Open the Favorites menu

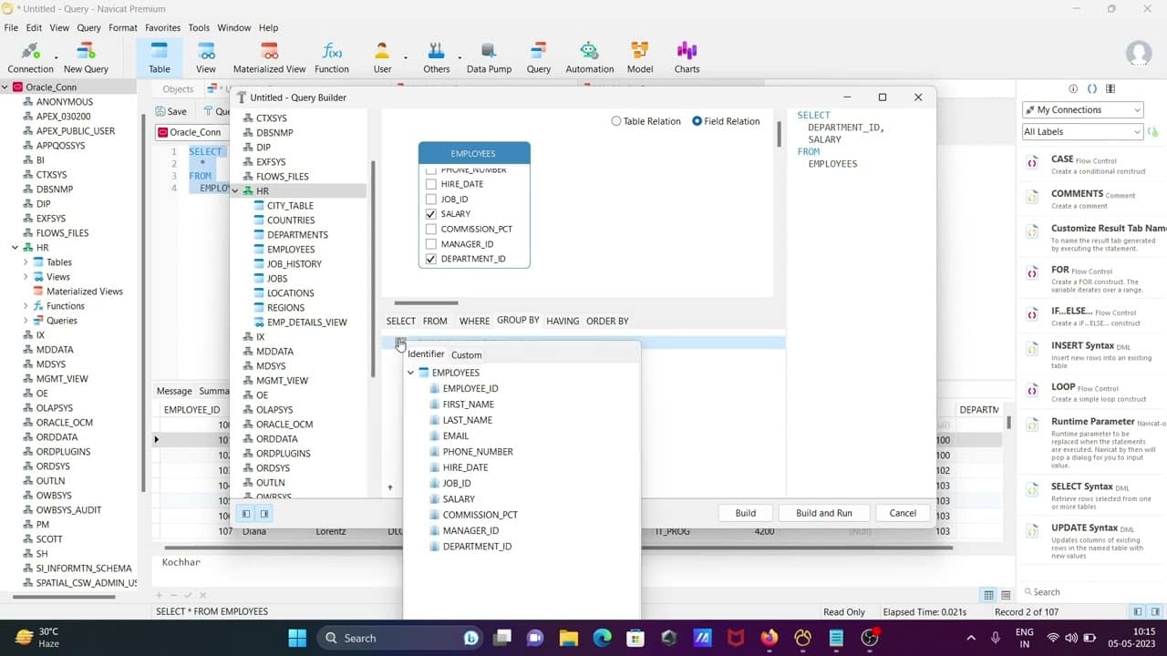[x=162, y=27]
